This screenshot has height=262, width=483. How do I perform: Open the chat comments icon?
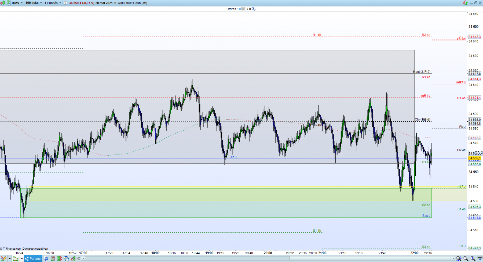tap(46, 259)
